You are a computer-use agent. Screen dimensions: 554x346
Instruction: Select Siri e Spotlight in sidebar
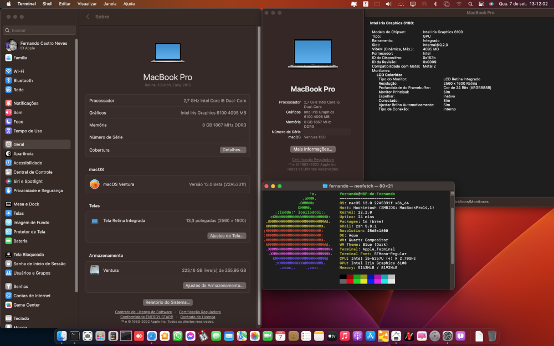click(x=37, y=181)
